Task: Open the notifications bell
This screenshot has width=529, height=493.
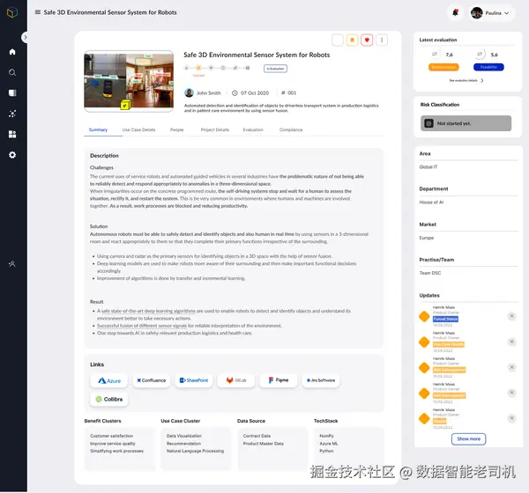Action: [455, 13]
